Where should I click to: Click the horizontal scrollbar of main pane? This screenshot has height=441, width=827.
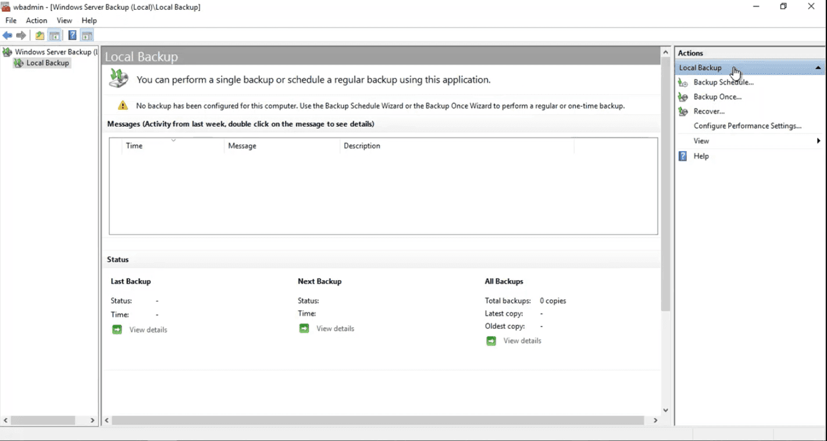378,420
